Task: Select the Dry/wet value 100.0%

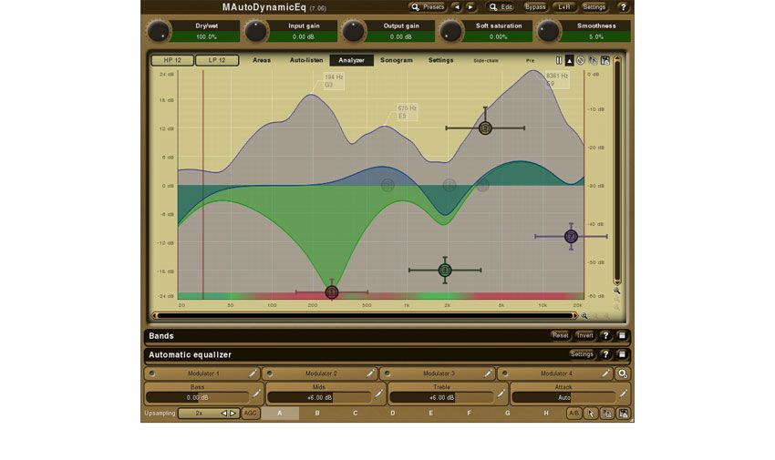Action: pyautogui.click(x=206, y=37)
